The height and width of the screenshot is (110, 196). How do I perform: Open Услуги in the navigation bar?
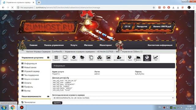74,45
